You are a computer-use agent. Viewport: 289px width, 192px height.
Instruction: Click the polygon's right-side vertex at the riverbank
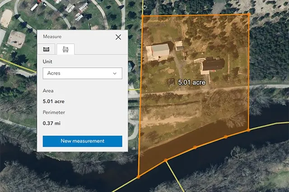(x=248, y=130)
